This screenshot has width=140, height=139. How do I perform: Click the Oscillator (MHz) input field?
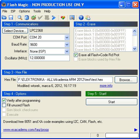(x=49, y=58)
